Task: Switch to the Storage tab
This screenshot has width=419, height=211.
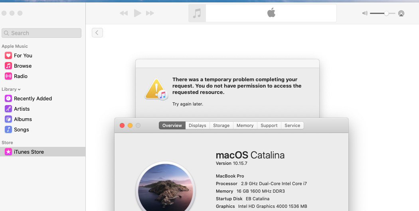Action: point(221,125)
